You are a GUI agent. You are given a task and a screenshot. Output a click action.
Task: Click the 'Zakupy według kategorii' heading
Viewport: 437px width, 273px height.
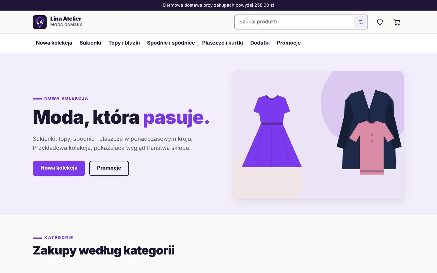click(104, 250)
